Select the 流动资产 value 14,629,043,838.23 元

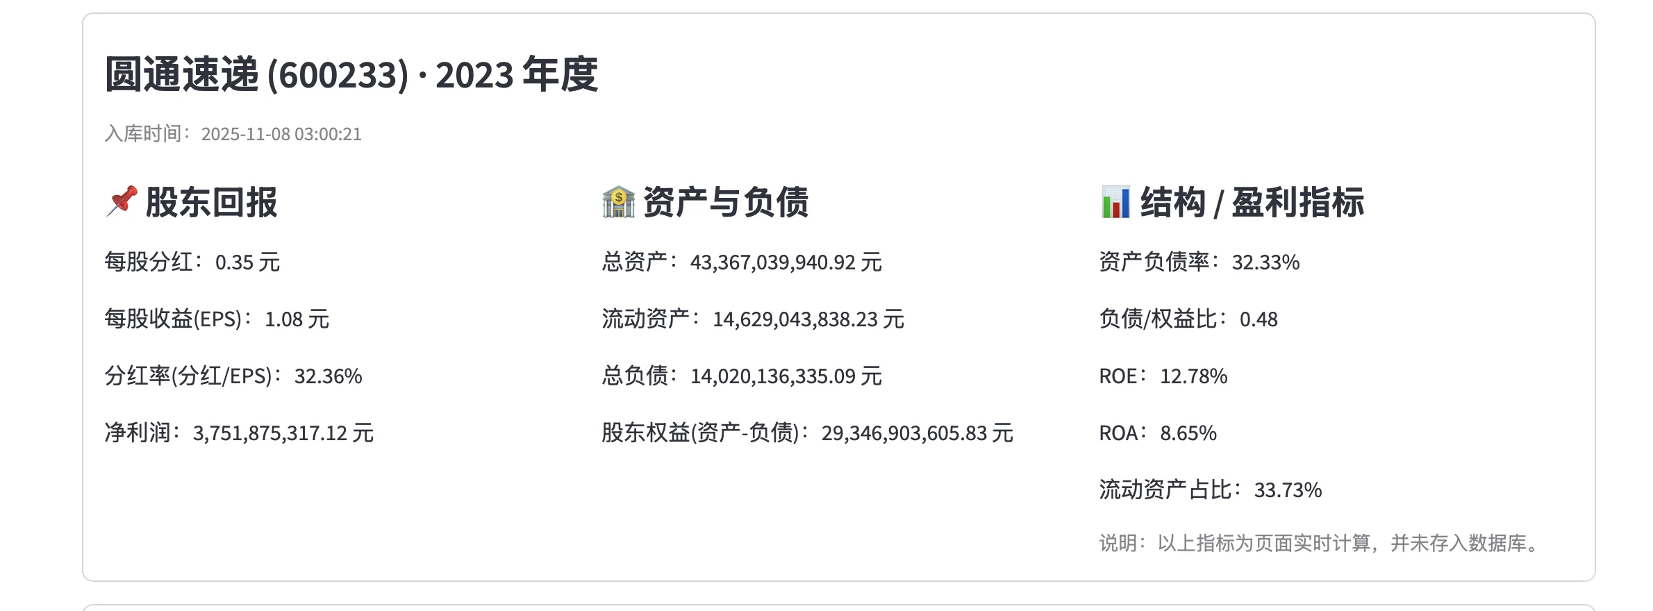pos(808,319)
